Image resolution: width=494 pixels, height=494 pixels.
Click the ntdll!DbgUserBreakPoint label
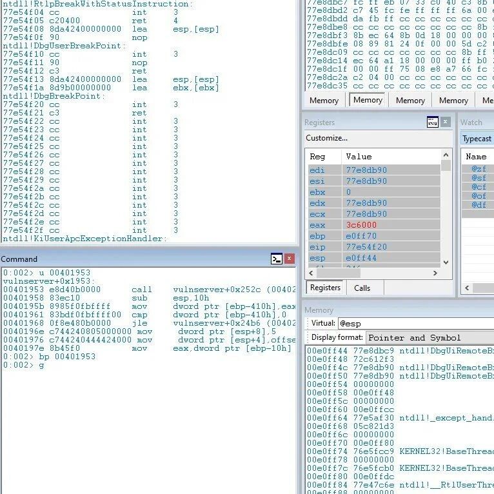[64, 46]
